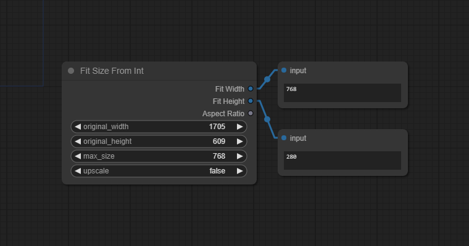
Task: Click the max_size value 768
Action: coord(219,156)
